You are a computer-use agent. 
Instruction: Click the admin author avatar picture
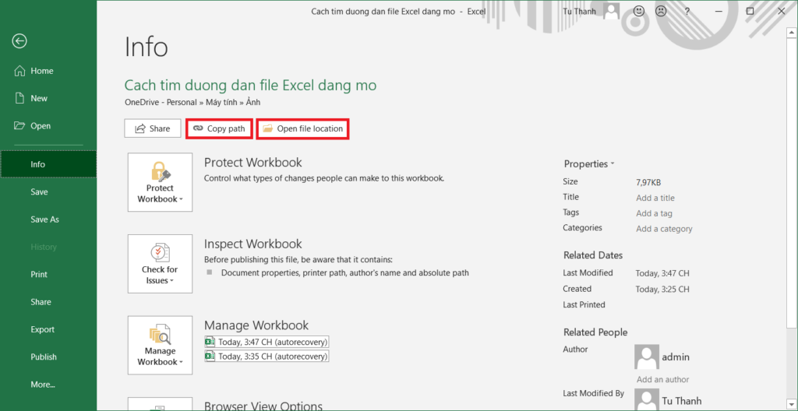click(x=646, y=357)
